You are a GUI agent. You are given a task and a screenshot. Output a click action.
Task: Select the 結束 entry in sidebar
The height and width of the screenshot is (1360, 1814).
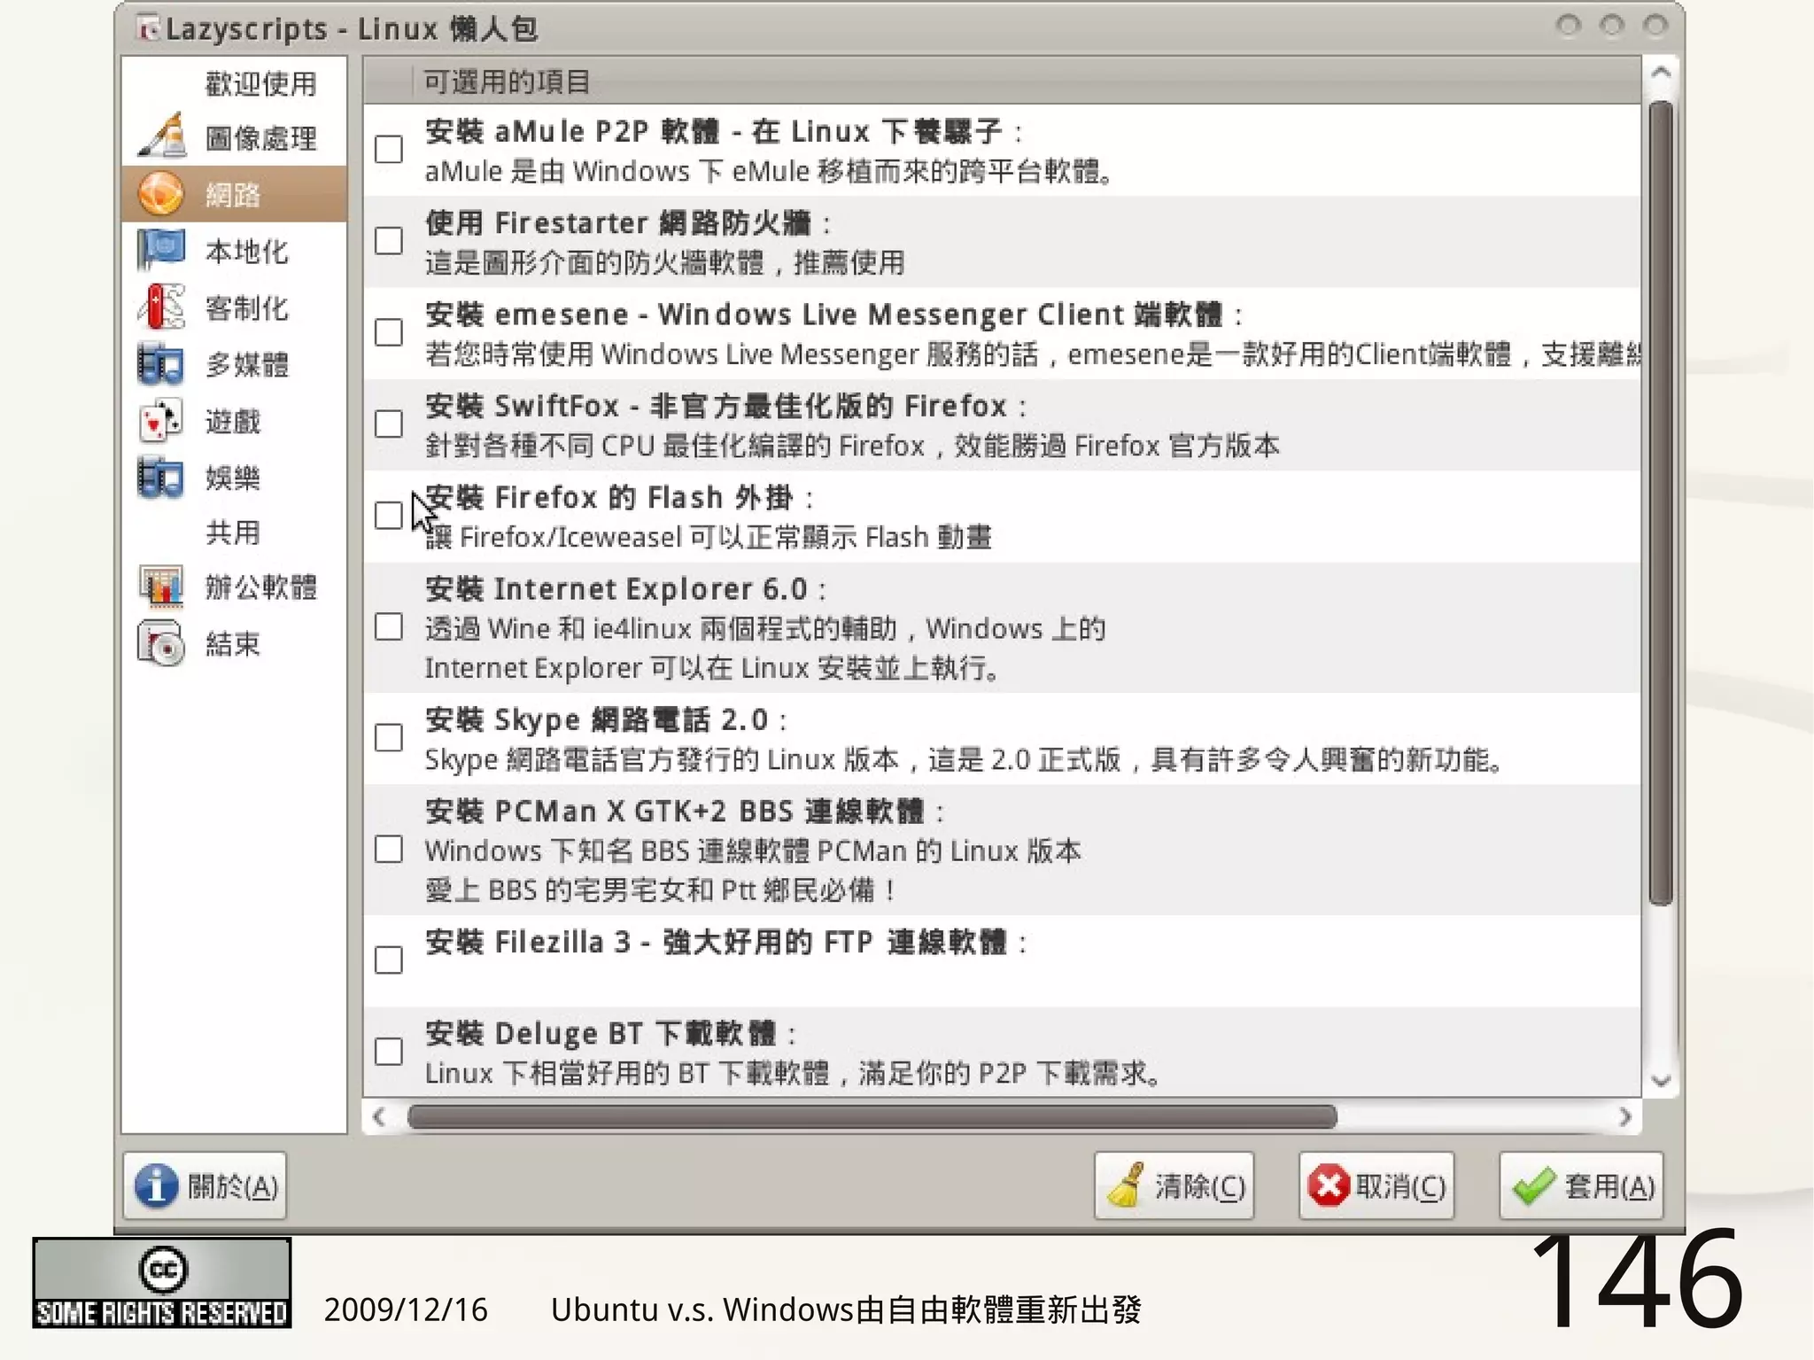pos(233,644)
